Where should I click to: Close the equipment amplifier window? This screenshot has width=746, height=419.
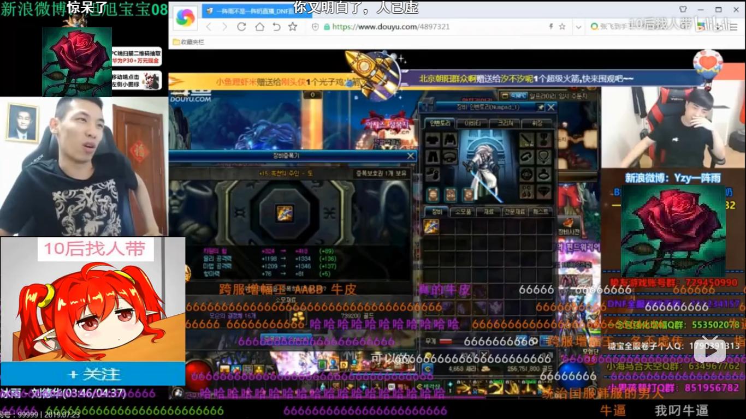411,156
